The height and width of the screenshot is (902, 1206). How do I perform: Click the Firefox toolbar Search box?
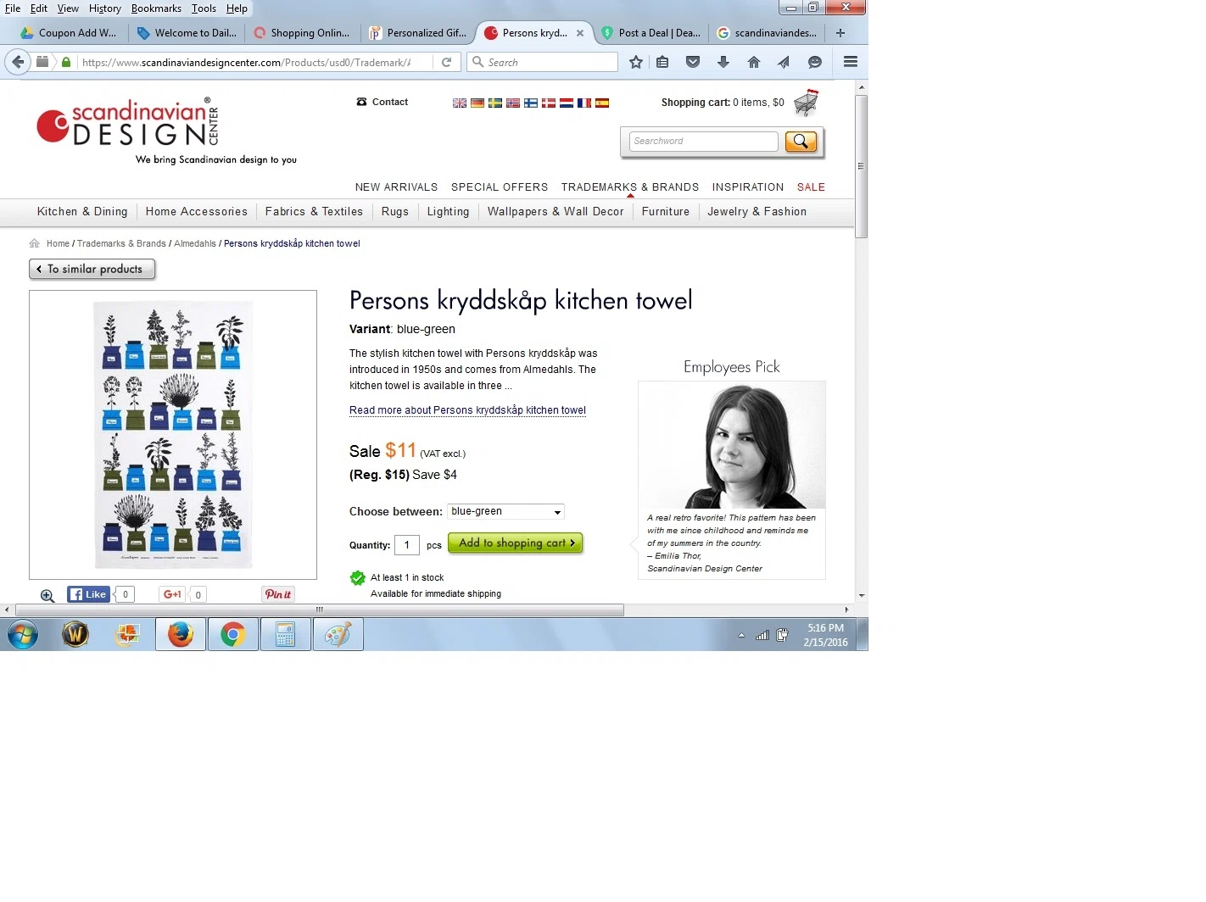[543, 62]
